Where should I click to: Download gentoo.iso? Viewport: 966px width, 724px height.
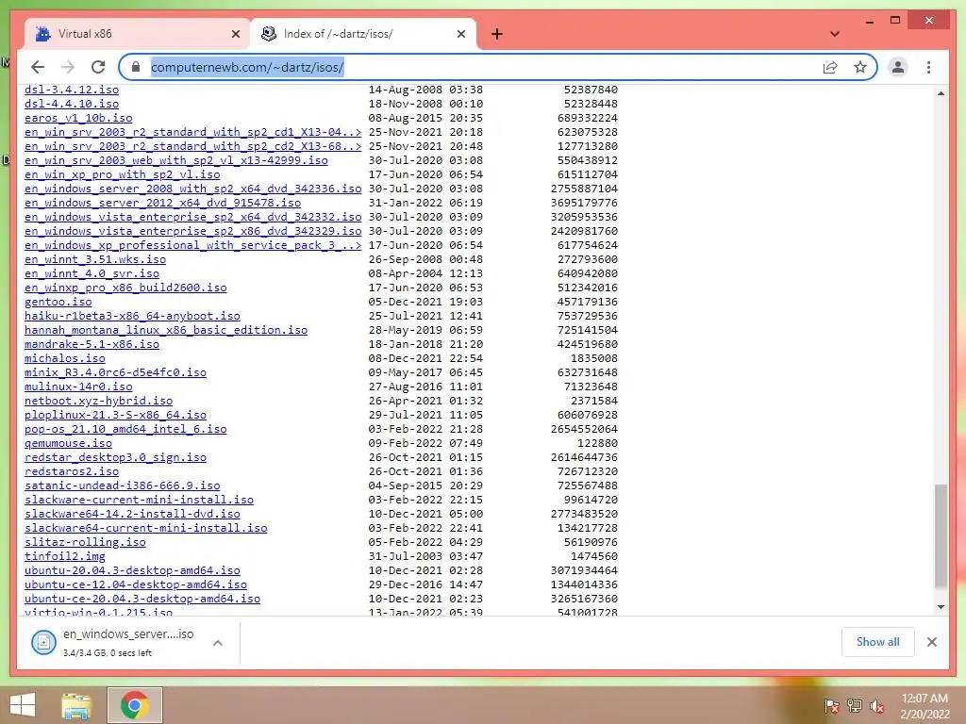click(58, 303)
